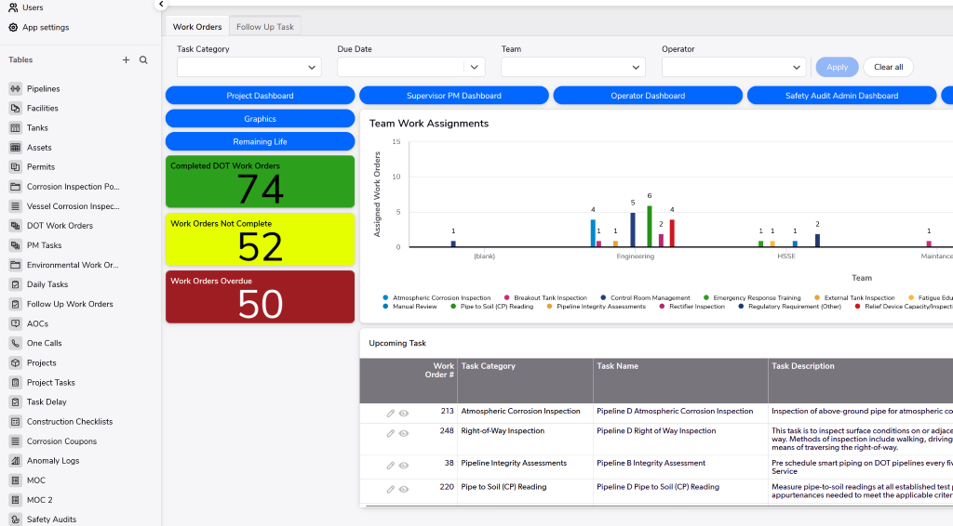The height and width of the screenshot is (526, 953).
Task: Open the Operator filter dropdown
Action: [733, 67]
